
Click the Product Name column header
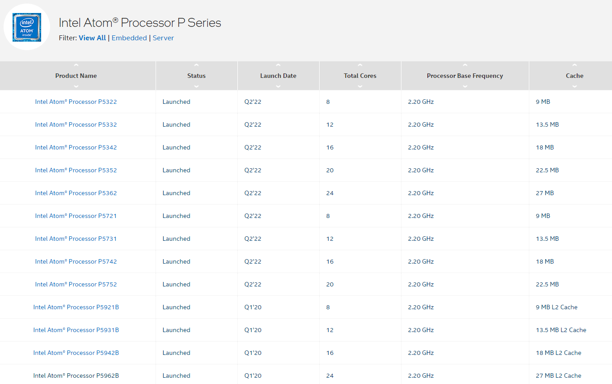[76, 76]
